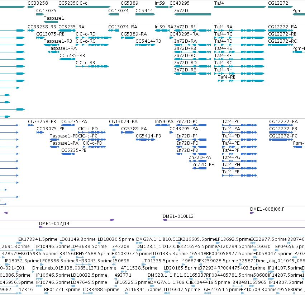The height and width of the screenshot is (295, 305).
Task: Select the Taspase1-RB transcript label
Action: pos(58,41)
